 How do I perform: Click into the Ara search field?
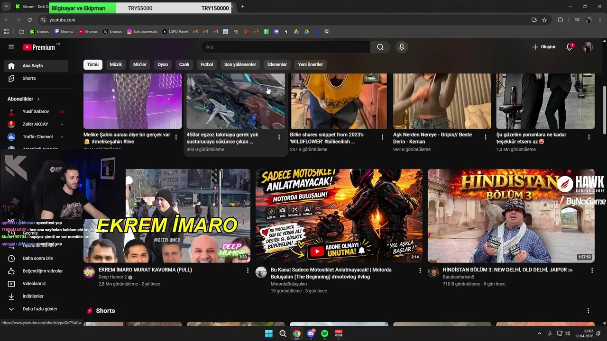(285, 47)
